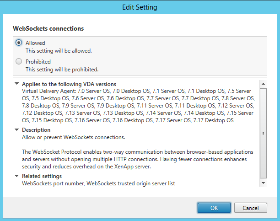Image resolution: width=280 pixels, height=221 pixels.
Task: Click the 'WebSockets trusted origin server list' text
Action: pos(131,183)
